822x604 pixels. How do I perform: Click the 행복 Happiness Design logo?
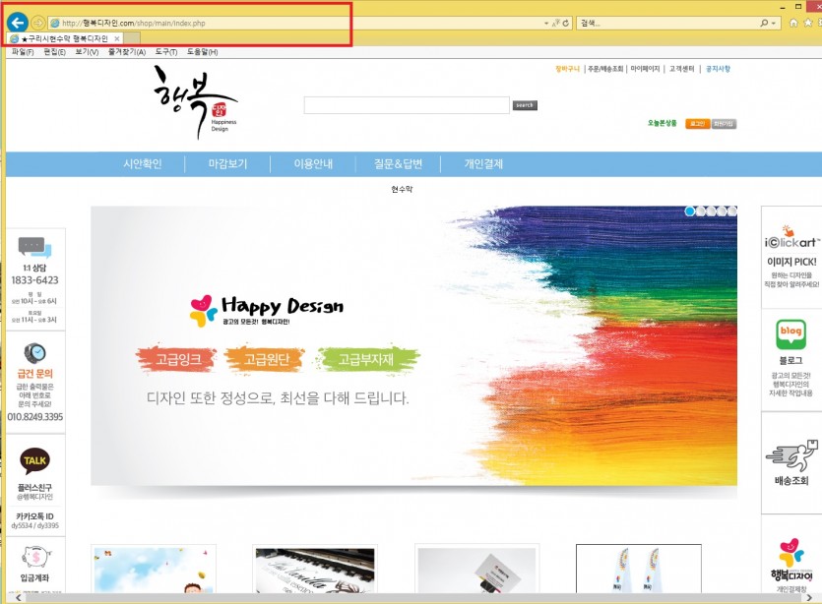point(193,101)
